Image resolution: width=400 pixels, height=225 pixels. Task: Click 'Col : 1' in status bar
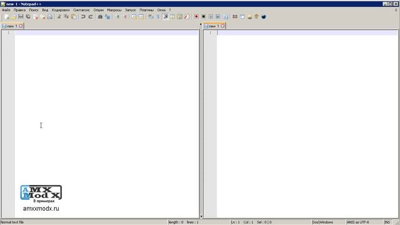tap(248, 222)
